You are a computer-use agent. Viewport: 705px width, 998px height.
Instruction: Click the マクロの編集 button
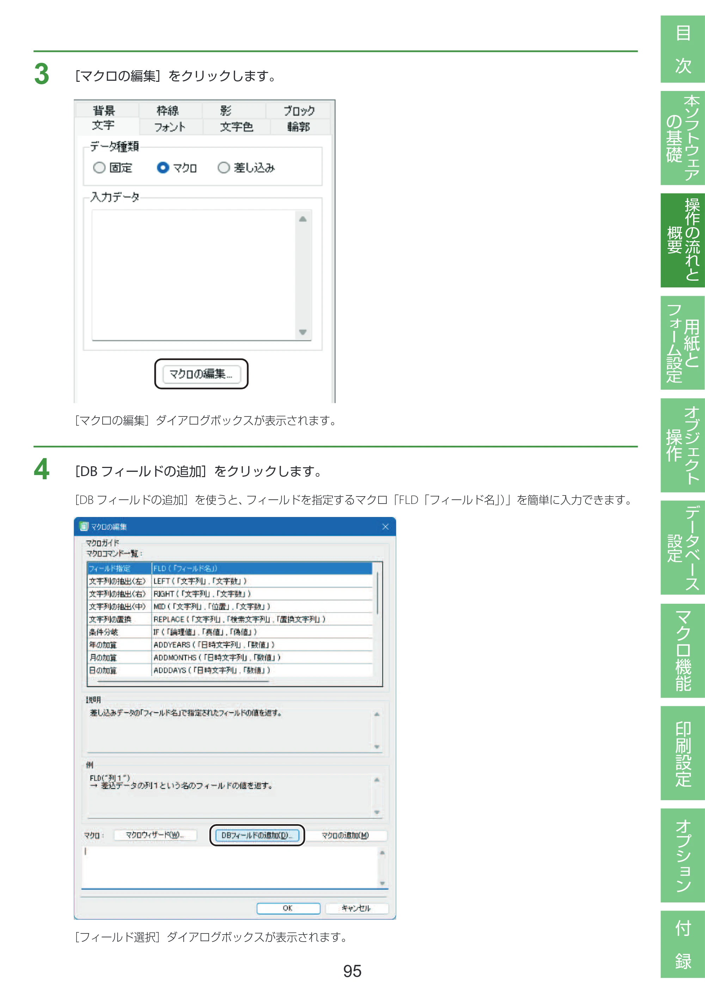201,374
